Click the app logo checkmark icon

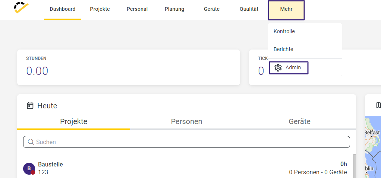click(x=21, y=7)
